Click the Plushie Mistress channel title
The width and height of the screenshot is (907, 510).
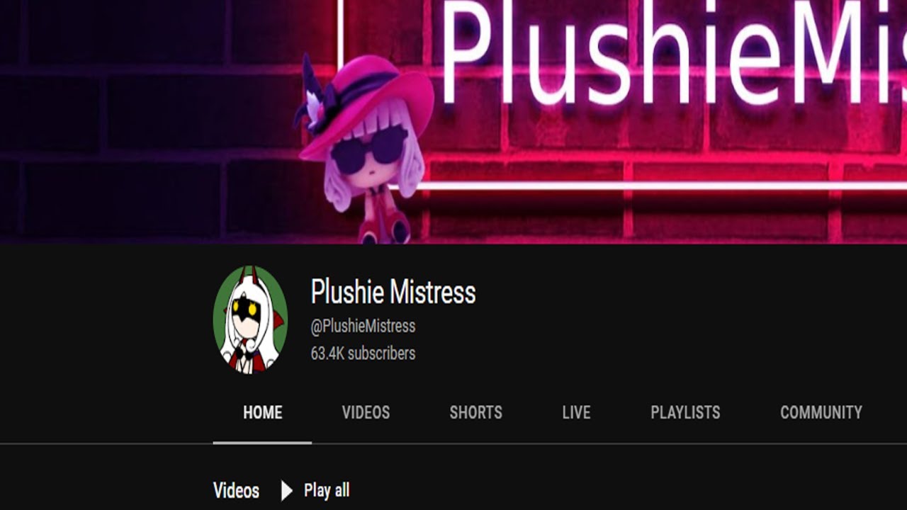coord(393,292)
